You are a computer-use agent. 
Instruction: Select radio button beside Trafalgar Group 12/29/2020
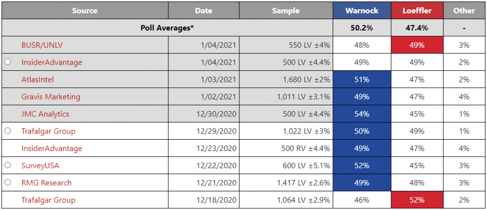click(8, 131)
